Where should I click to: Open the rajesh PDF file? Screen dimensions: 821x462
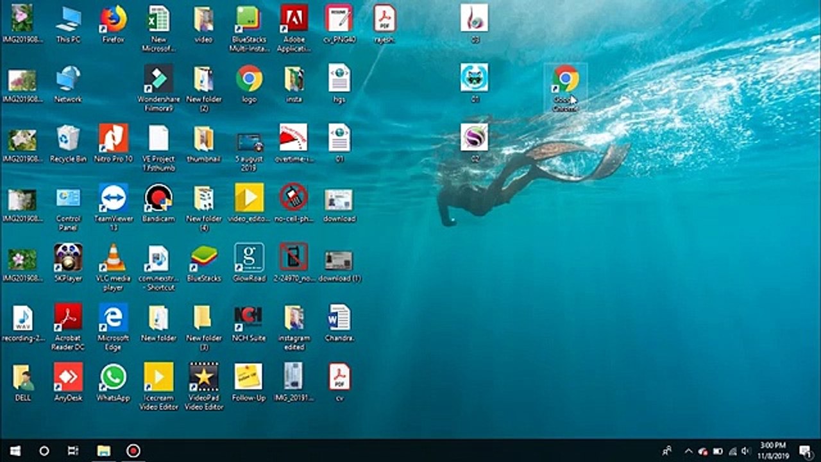(x=384, y=24)
